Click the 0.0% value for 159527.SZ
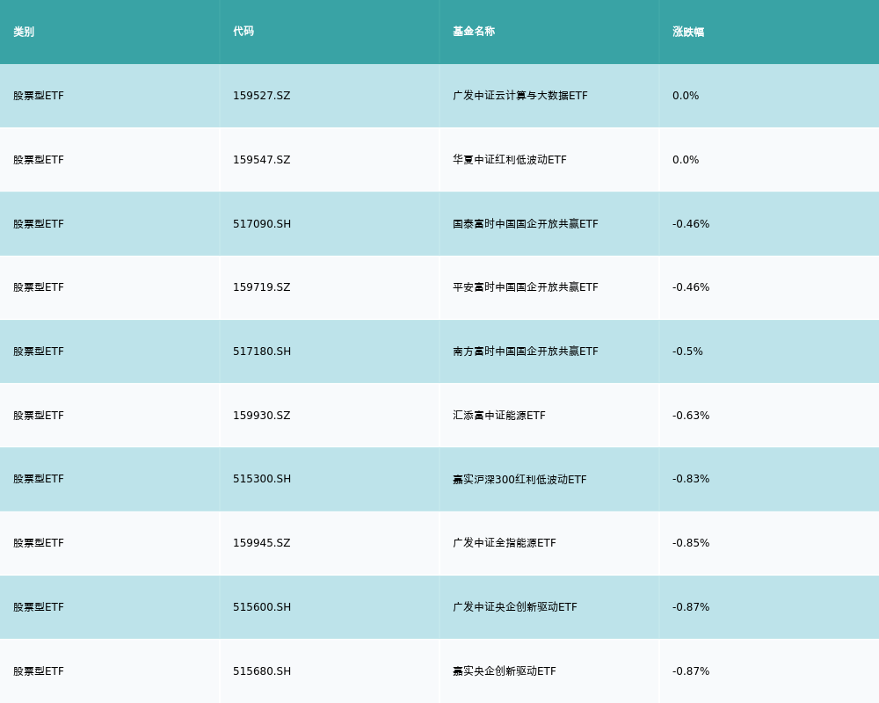The width and height of the screenshot is (879, 703). [x=686, y=96]
